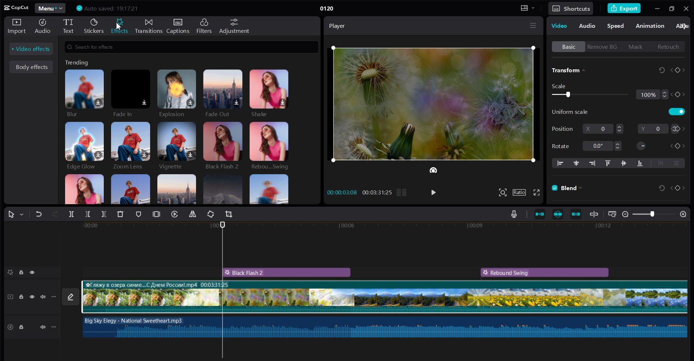694x361 pixels.
Task: Hide the main video track with its eye icon
Action: 32,297
